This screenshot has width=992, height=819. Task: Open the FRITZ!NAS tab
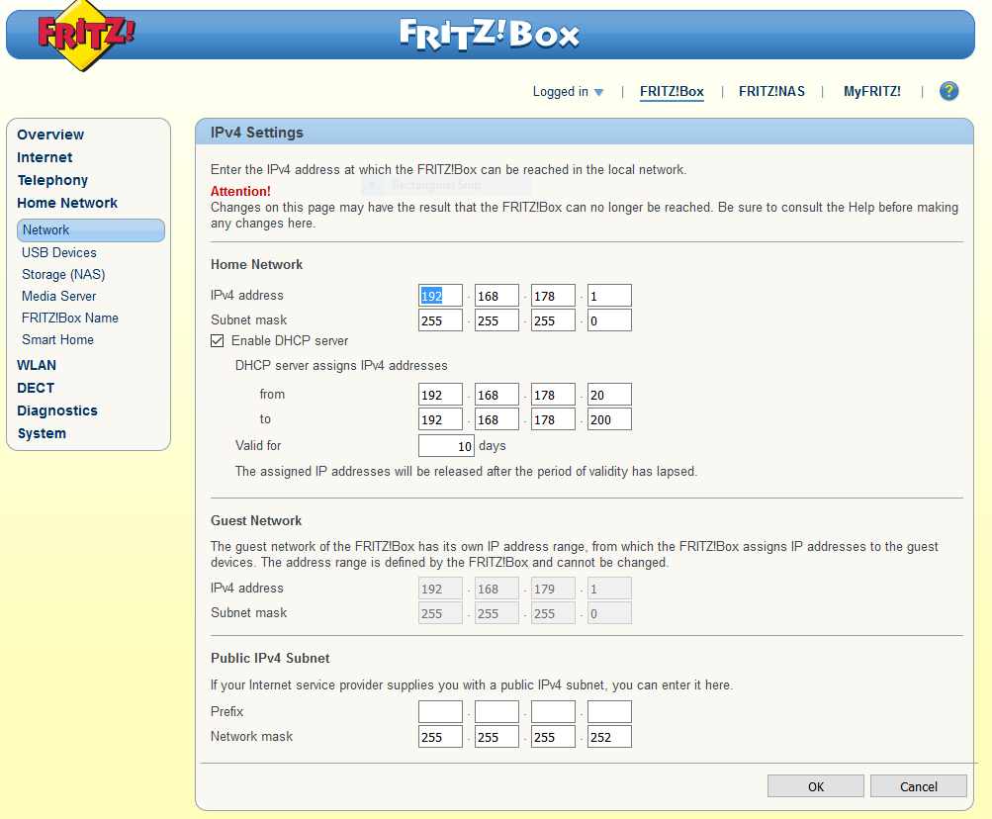(x=771, y=91)
